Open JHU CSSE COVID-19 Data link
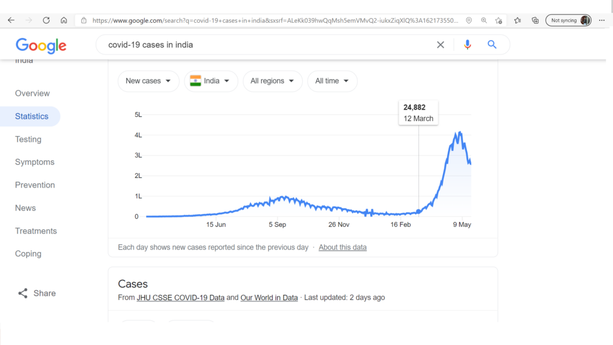The image size is (613, 345). point(181,298)
